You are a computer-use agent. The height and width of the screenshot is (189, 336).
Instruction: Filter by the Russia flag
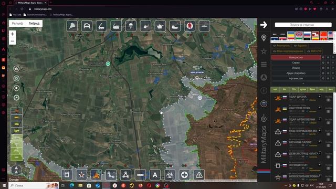[307, 34]
